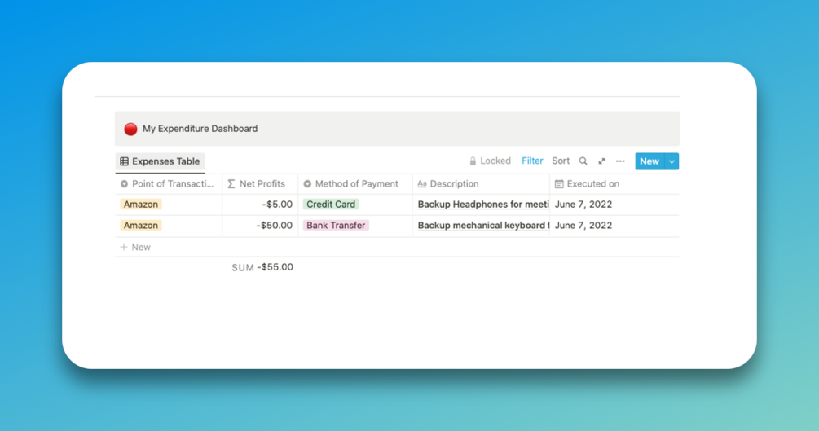
Task: Select the pink Bank Transfer tag
Action: (x=336, y=225)
